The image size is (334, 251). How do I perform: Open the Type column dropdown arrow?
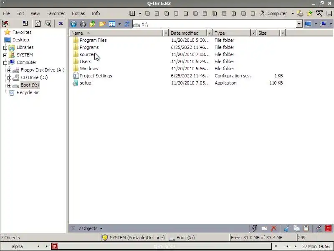click(253, 33)
